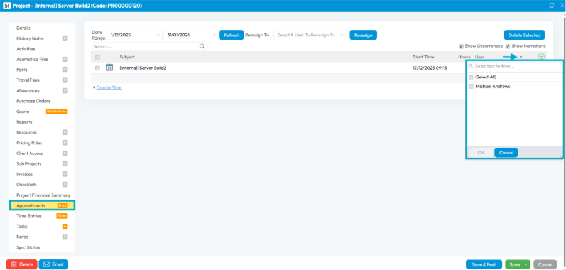
Task: Check the Michael Andrews filter checkbox
Action: point(471,86)
